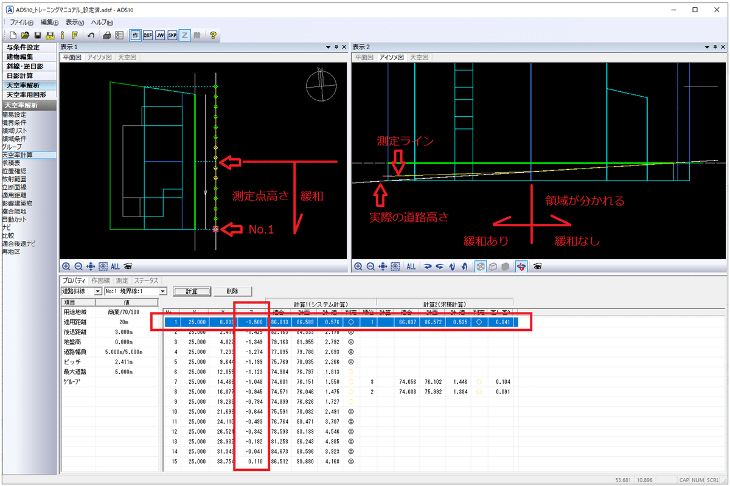Screen dimensions: 730x486
Task: Toggle eye visibility icon in 表示2 toolbar
Action: (x=538, y=266)
